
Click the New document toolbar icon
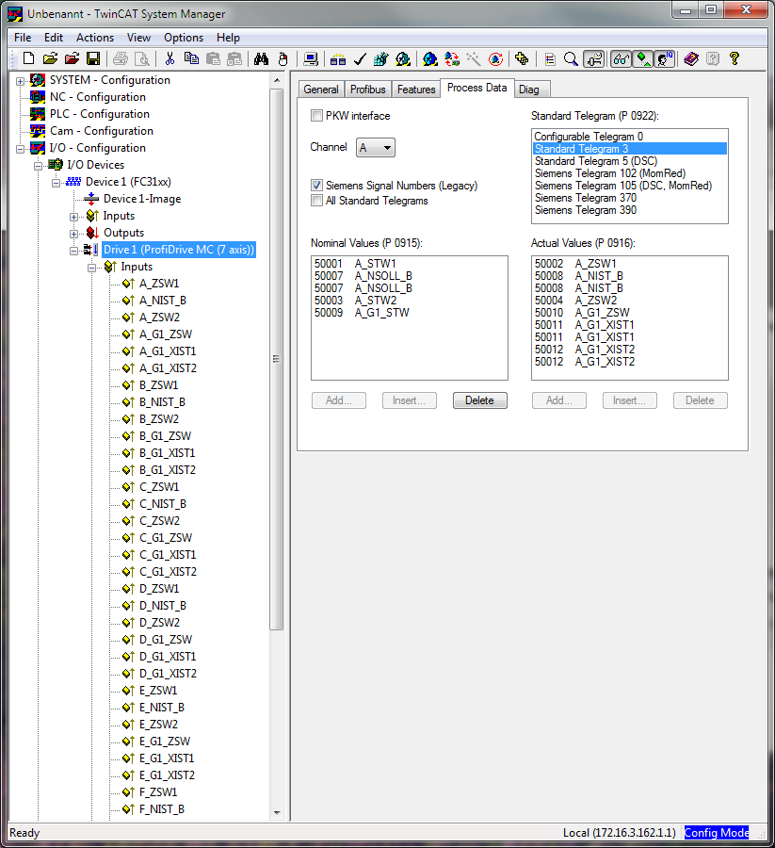click(28, 58)
